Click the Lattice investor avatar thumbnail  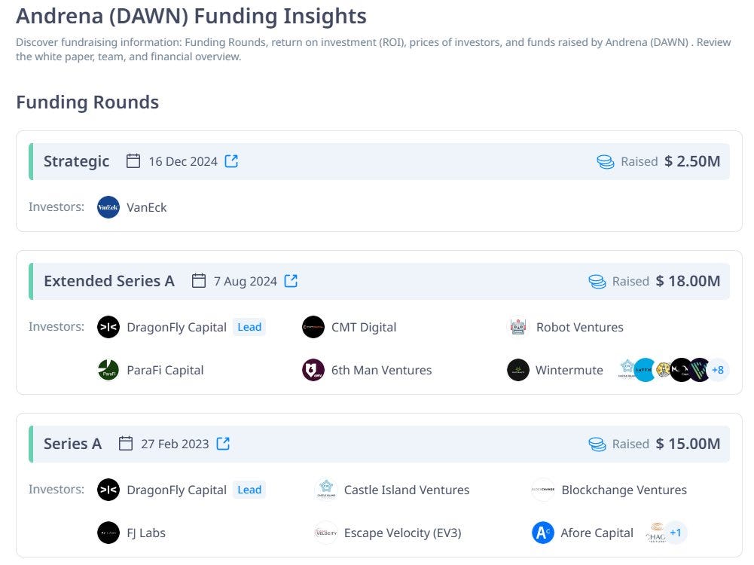pos(644,370)
